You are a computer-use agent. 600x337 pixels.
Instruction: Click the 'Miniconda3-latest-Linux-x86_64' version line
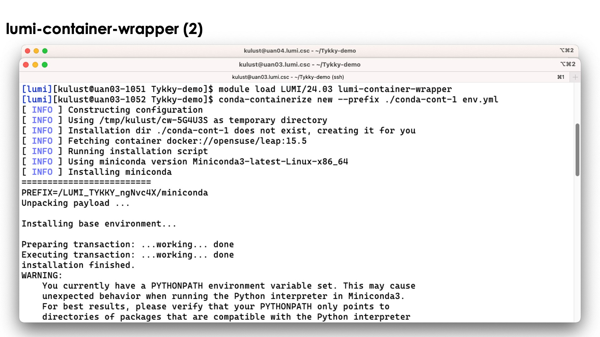click(185, 161)
